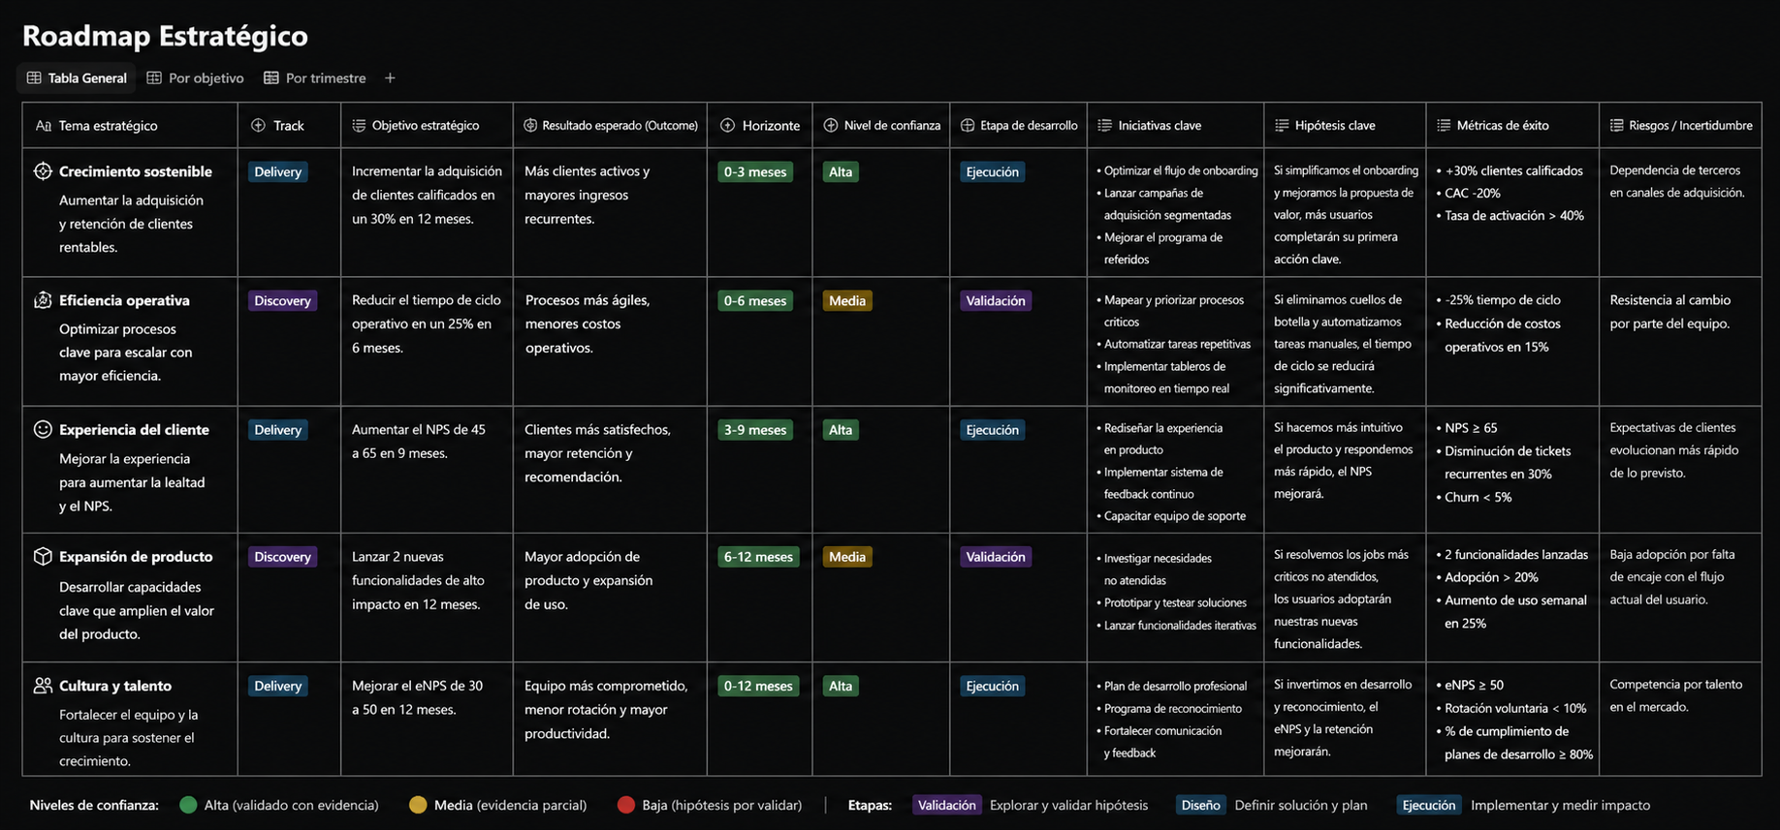
Task: Click the target icon of Crecimiento sostenible row
Action: [x=43, y=171]
